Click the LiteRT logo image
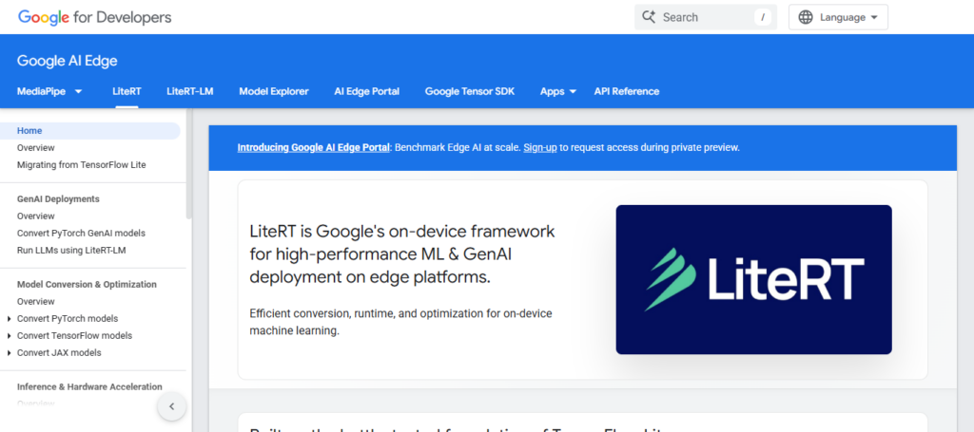This screenshot has width=974, height=432. tap(753, 279)
